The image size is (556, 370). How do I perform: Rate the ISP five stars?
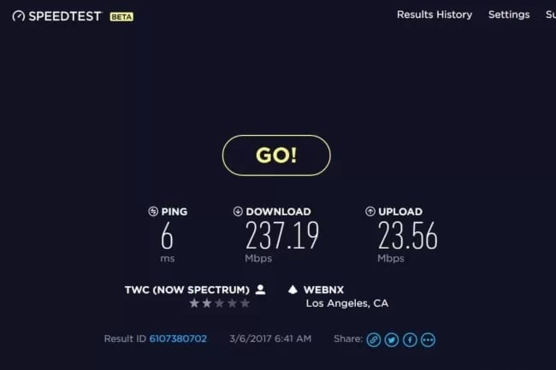[245, 303]
